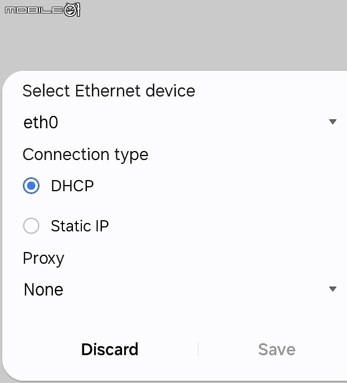Click the Proxy None dropdown arrow
Screen dimensions: 347x383
333,289
